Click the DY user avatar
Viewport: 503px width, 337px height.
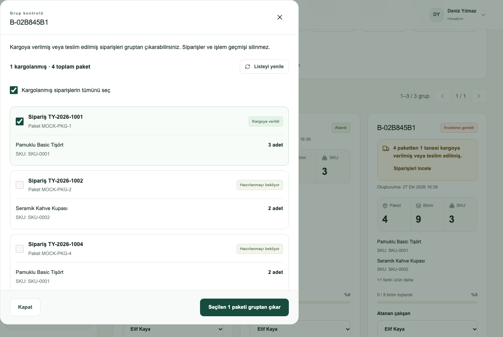[x=437, y=14]
